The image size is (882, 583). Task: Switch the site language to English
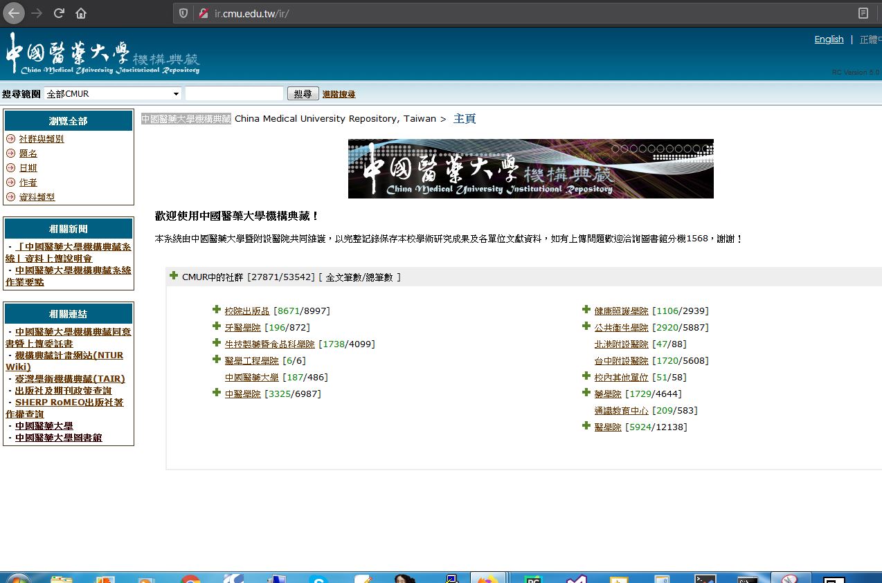(x=829, y=39)
